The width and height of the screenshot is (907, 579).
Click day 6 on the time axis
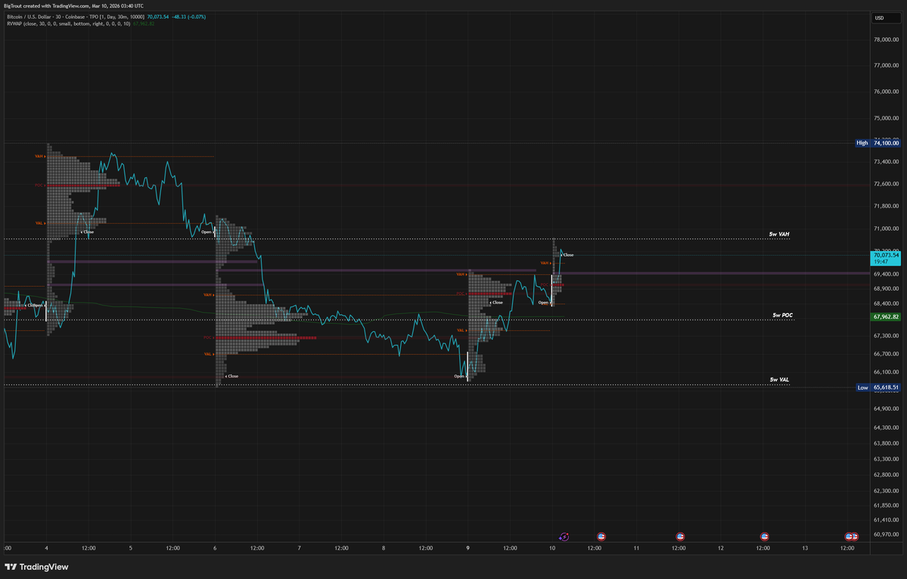pyautogui.click(x=215, y=548)
